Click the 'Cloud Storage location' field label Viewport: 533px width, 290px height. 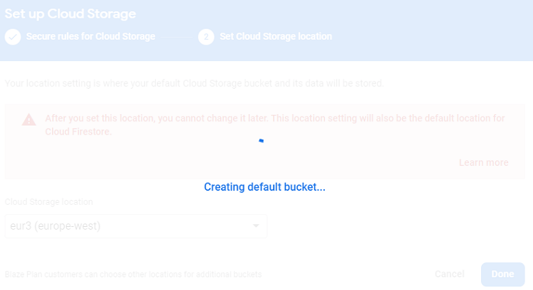click(48, 202)
